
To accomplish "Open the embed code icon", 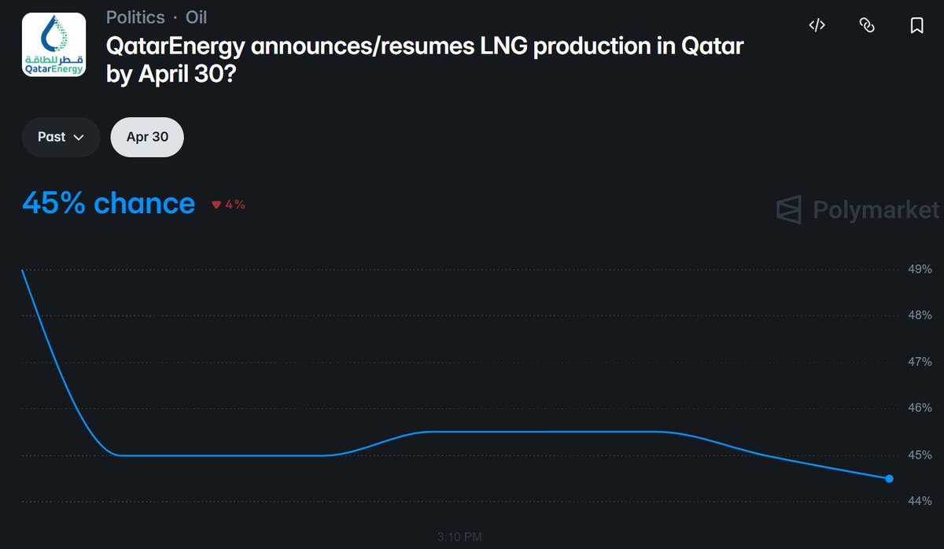I will click(x=817, y=25).
